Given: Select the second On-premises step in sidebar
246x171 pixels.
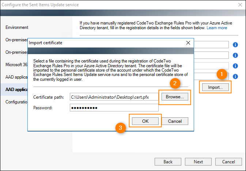Looking at the screenshot, I should tap(16, 52).
